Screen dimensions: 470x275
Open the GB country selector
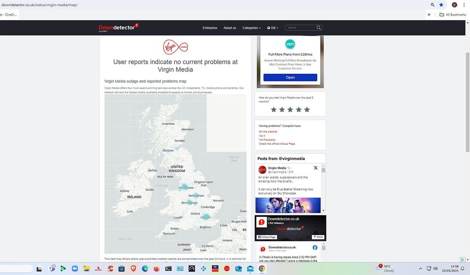pyautogui.click(x=273, y=28)
